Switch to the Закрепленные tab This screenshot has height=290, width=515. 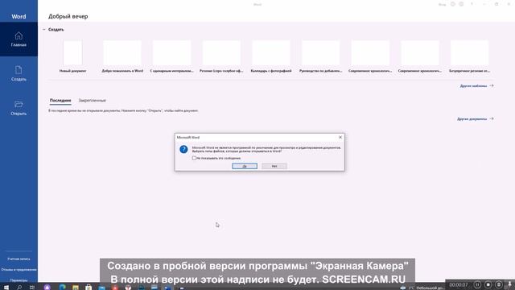[x=92, y=100]
